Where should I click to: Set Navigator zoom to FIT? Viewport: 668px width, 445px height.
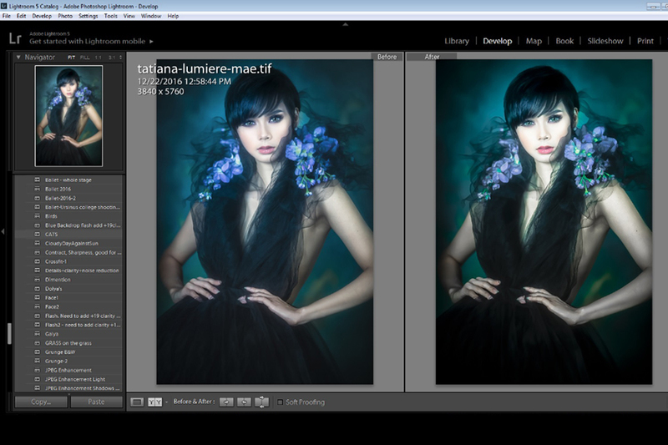pos(71,57)
